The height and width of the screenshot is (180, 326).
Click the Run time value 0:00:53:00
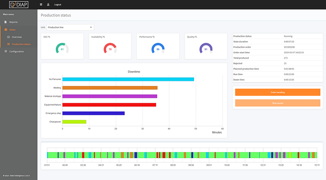(289, 74)
